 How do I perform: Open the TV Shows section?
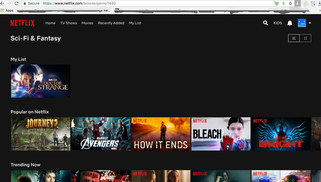69,23
